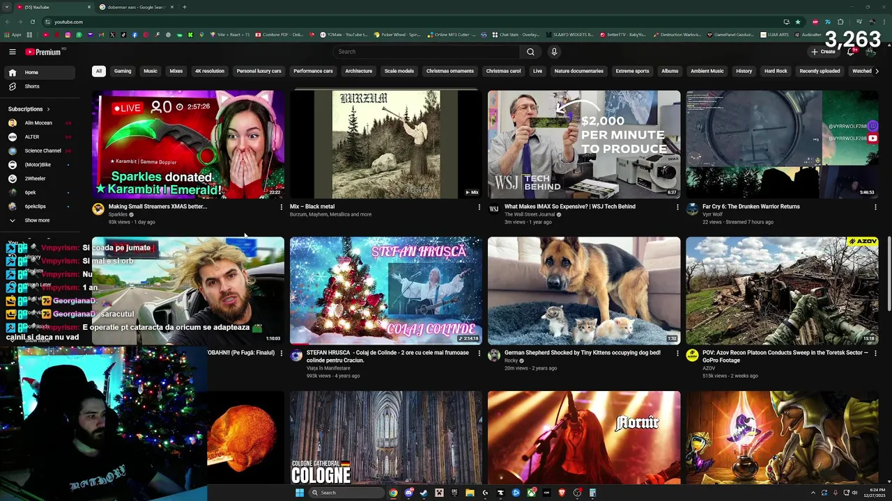Open the Windows taskbar search box
The image size is (892, 501).
(347, 493)
